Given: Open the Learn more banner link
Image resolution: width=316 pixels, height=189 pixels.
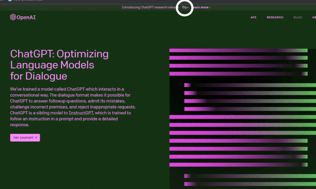Looking at the screenshot, I should pos(201,7).
